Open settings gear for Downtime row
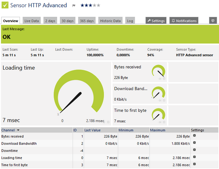Image resolution: width=219 pixels, height=169 pixels. coord(195,149)
